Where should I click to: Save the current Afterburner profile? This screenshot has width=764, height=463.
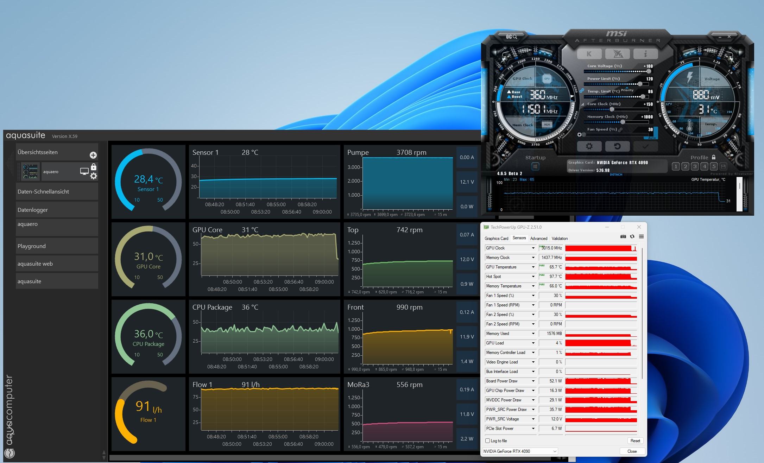tap(723, 166)
